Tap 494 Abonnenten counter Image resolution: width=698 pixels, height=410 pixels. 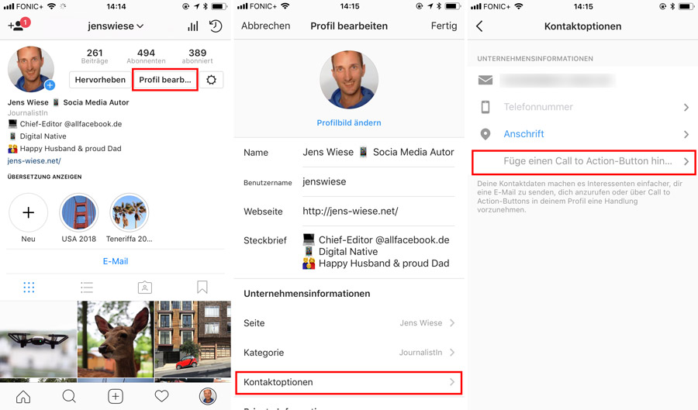click(x=146, y=56)
